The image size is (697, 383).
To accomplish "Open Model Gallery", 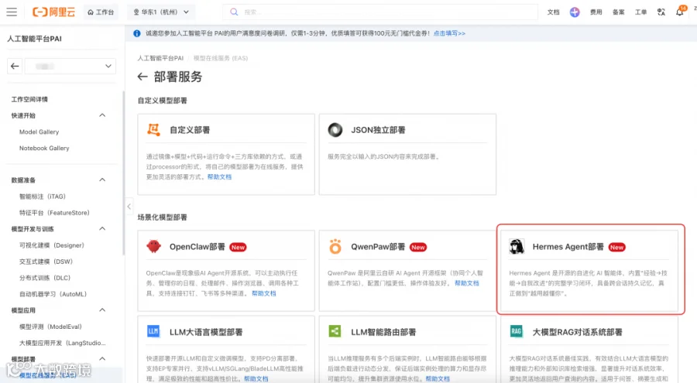I will (x=39, y=132).
